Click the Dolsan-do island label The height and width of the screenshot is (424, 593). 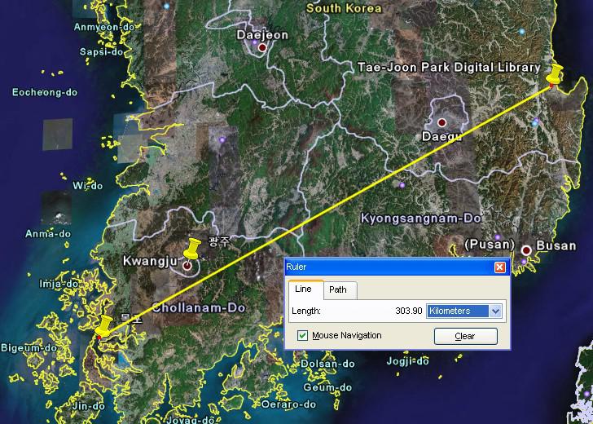point(328,364)
